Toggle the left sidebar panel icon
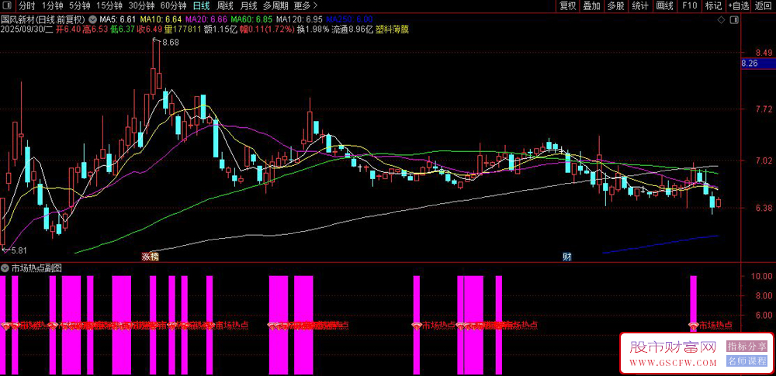Viewport: 776px width, 376px height. coord(8,6)
